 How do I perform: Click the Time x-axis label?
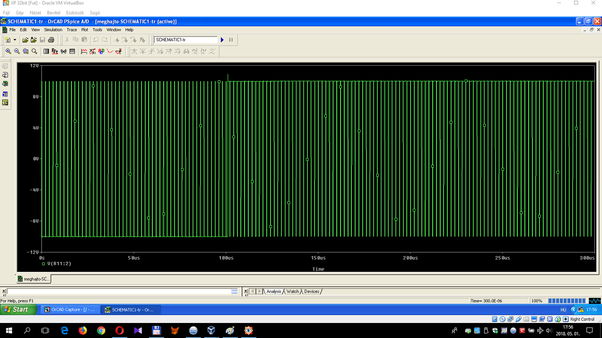pyautogui.click(x=318, y=269)
